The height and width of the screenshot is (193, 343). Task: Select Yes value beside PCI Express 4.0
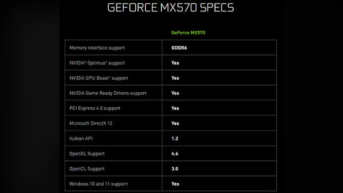click(175, 108)
